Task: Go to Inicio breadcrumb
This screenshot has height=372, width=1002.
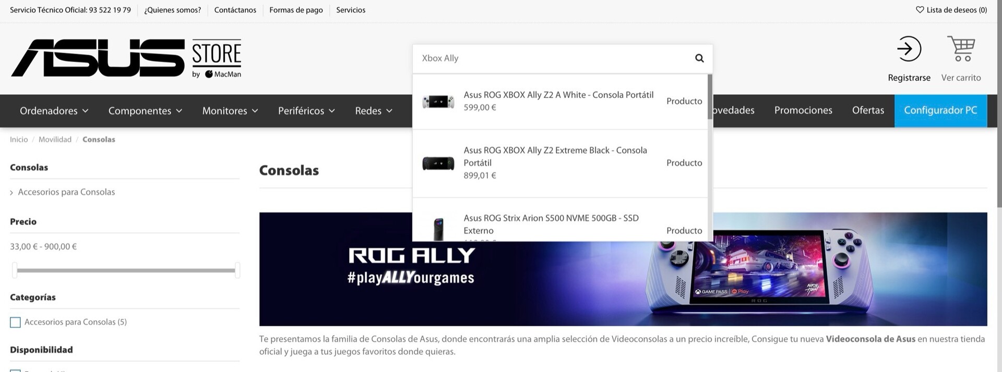Action: 19,140
